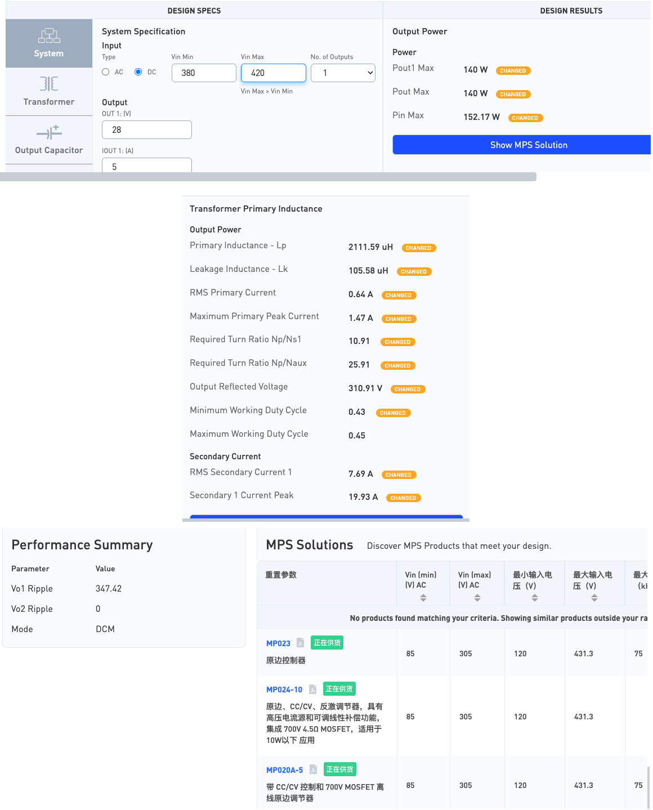Click the horizontal scrollbar under design specs
This screenshot has width=653, height=810.
(x=268, y=177)
